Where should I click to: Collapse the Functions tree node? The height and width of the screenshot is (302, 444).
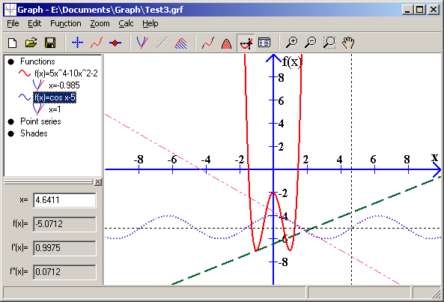click(11, 61)
